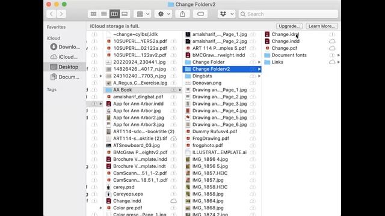385x216 pixels.
Task: Switch to list view
Action: tap(104, 14)
